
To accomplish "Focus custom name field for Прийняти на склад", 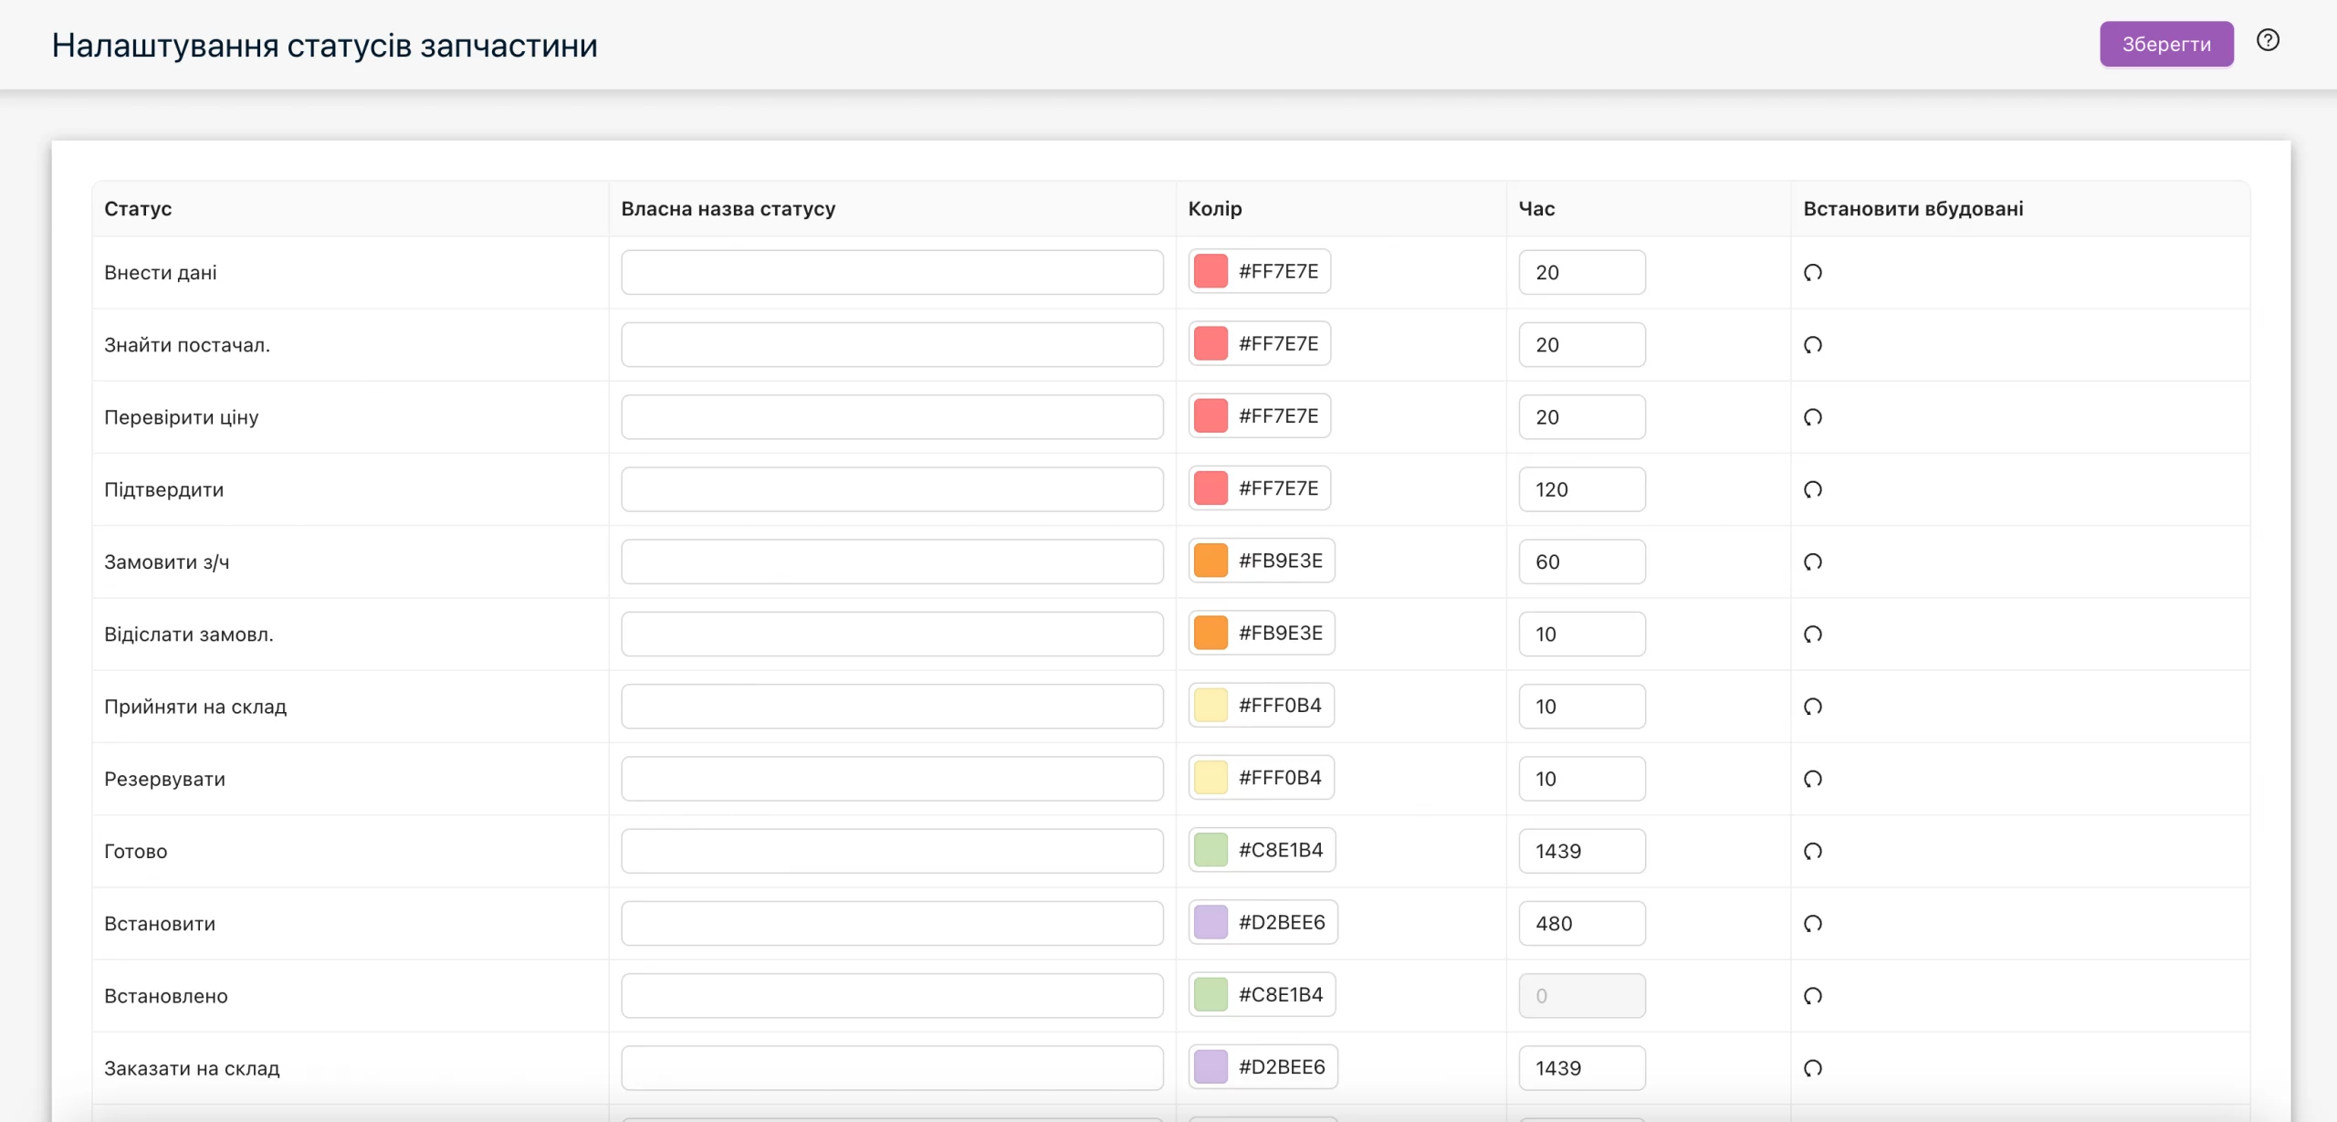I will point(892,707).
